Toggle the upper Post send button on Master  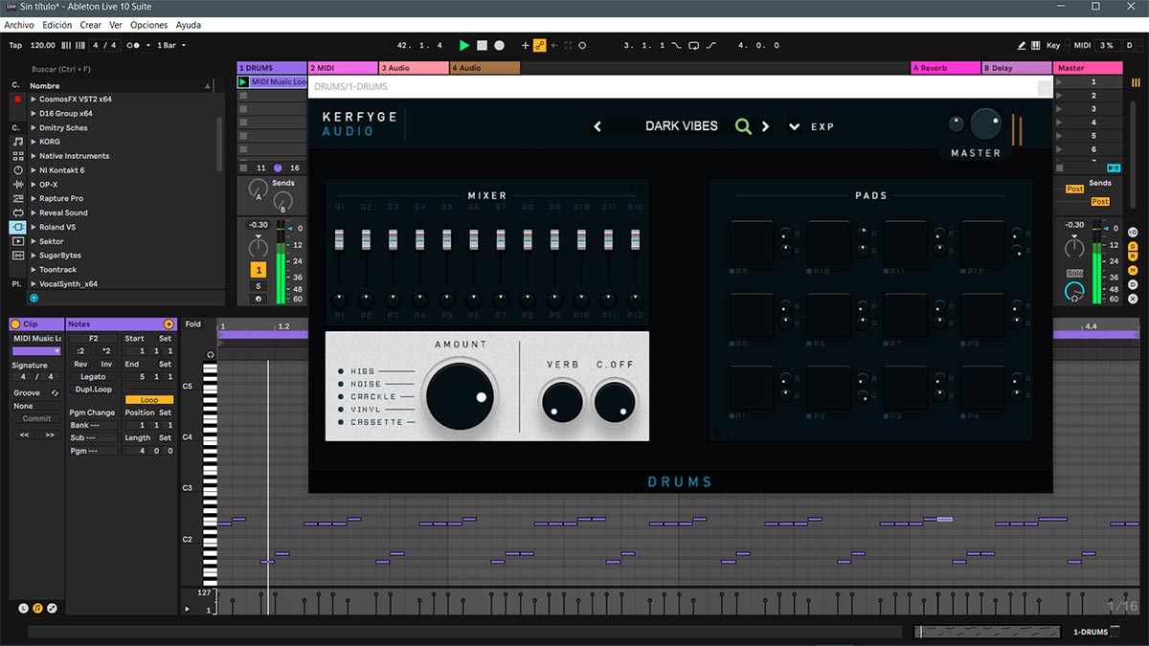point(1074,189)
